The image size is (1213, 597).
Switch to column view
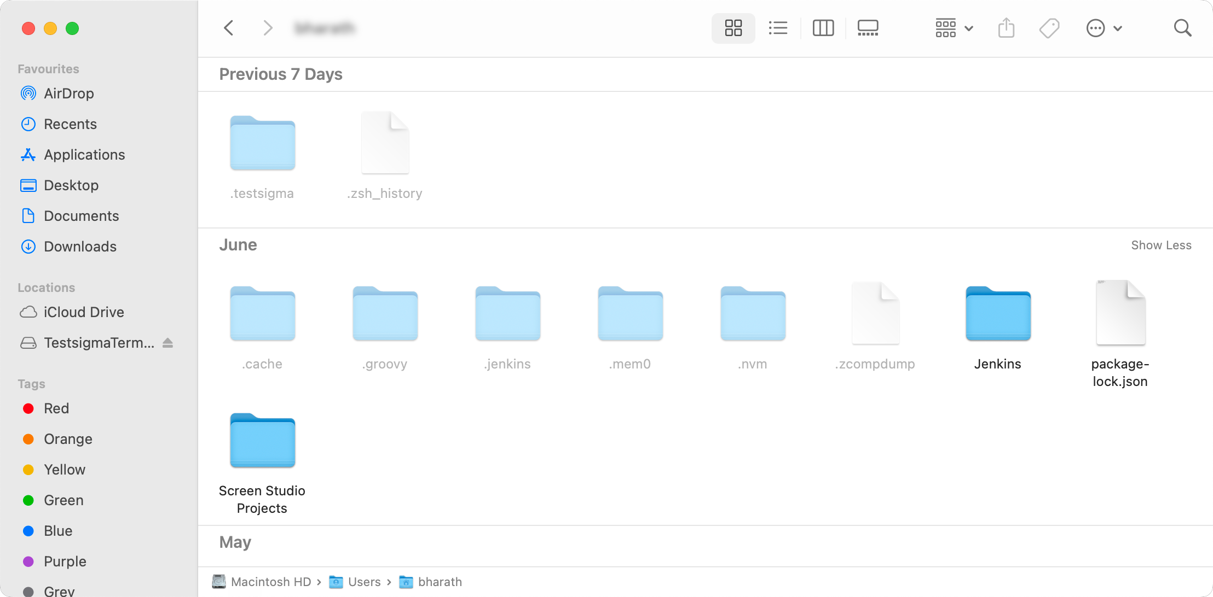823,27
